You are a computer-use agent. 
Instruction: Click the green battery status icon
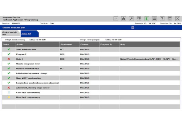(x=147, y=18)
